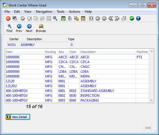Image resolution: width=159 pixels, height=135 pixels.
Task: Click the gray up-arrow circle icon
Action: [104, 18]
